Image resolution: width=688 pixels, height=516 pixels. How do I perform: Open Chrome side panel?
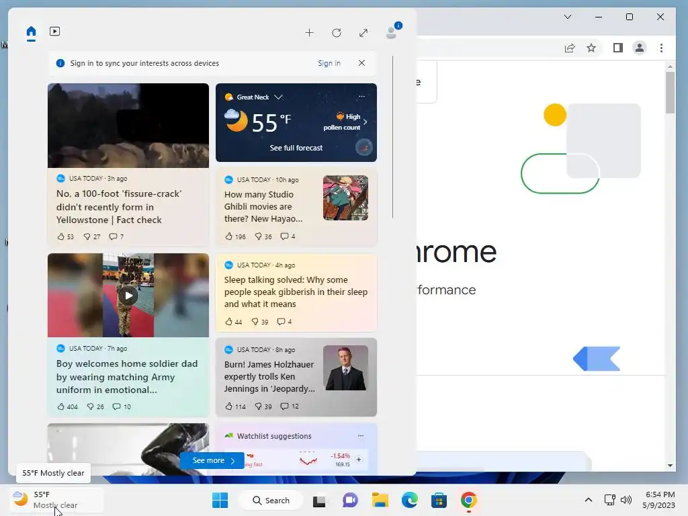click(x=618, y=48)
